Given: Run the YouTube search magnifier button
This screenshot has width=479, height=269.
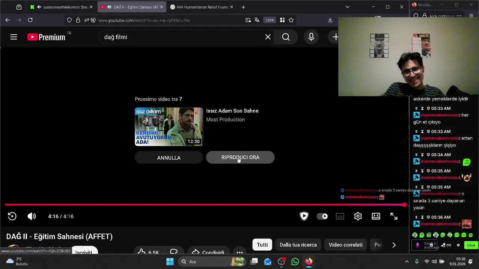Looking at the screenshot, I should click(286, 37).
